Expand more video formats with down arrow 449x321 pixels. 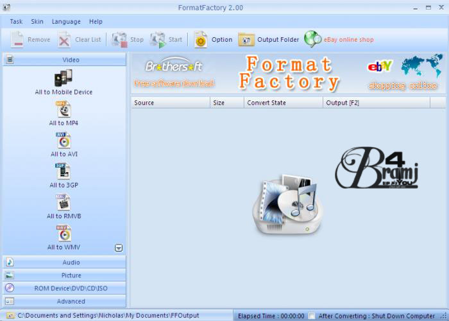tap(119, 248)
